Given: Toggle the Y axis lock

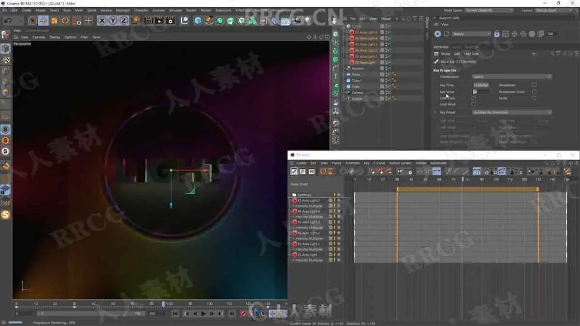Looking at the screenshot, I should [x=113, y=20].
